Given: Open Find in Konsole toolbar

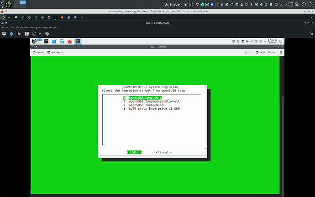Looking at the screenshot, I should (x=272, y=52).
